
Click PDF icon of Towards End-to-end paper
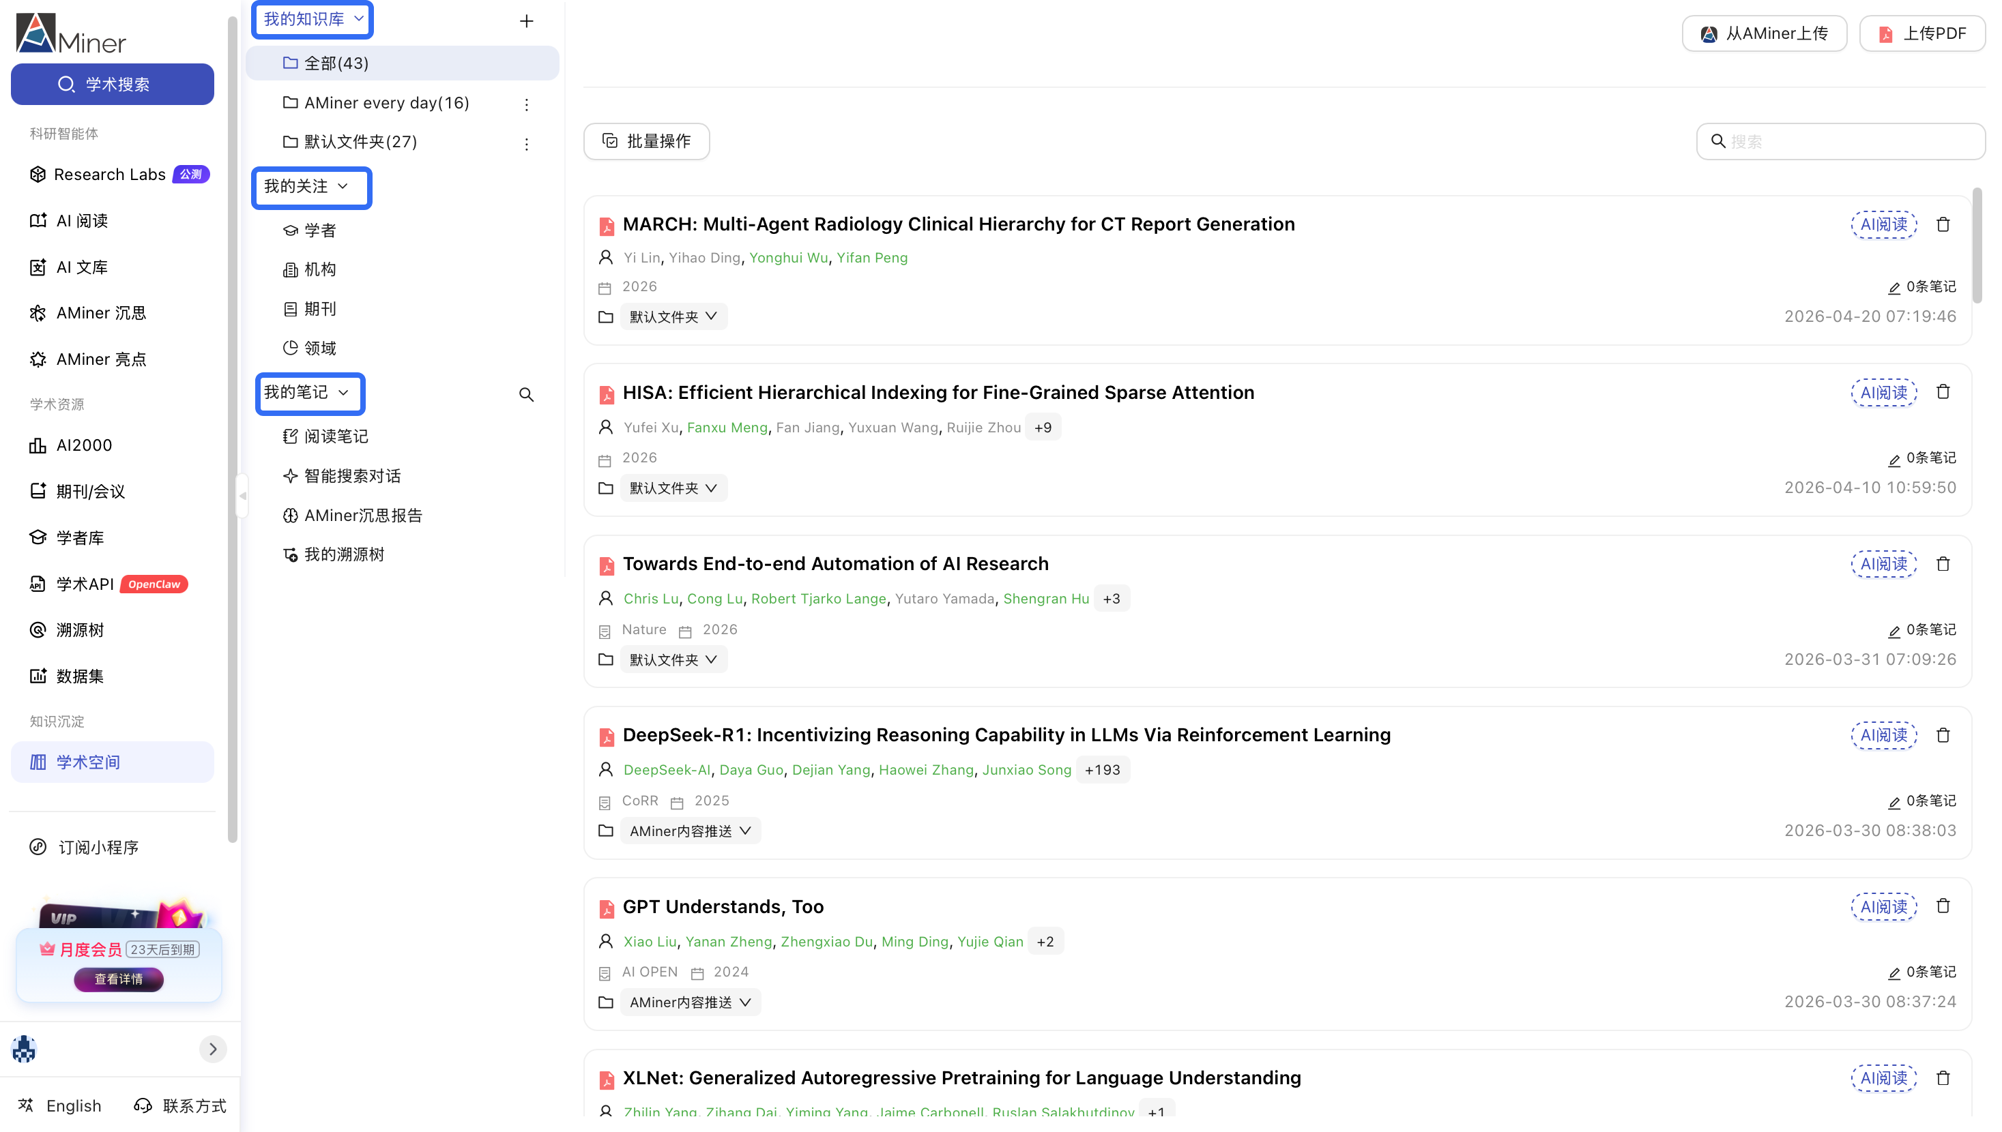point(607,565)
